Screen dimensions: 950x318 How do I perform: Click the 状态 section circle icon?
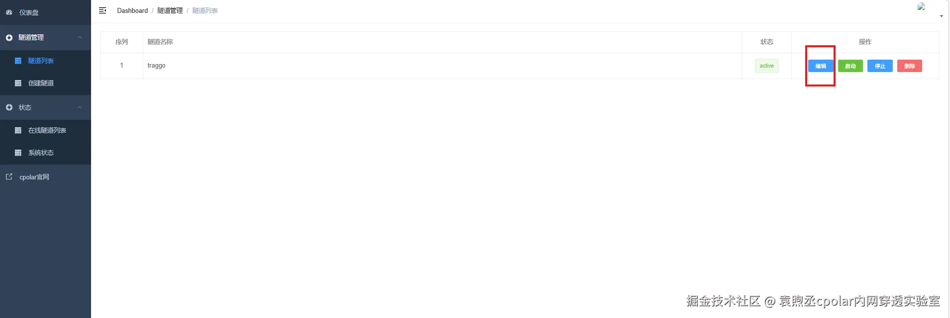[9, 107]
